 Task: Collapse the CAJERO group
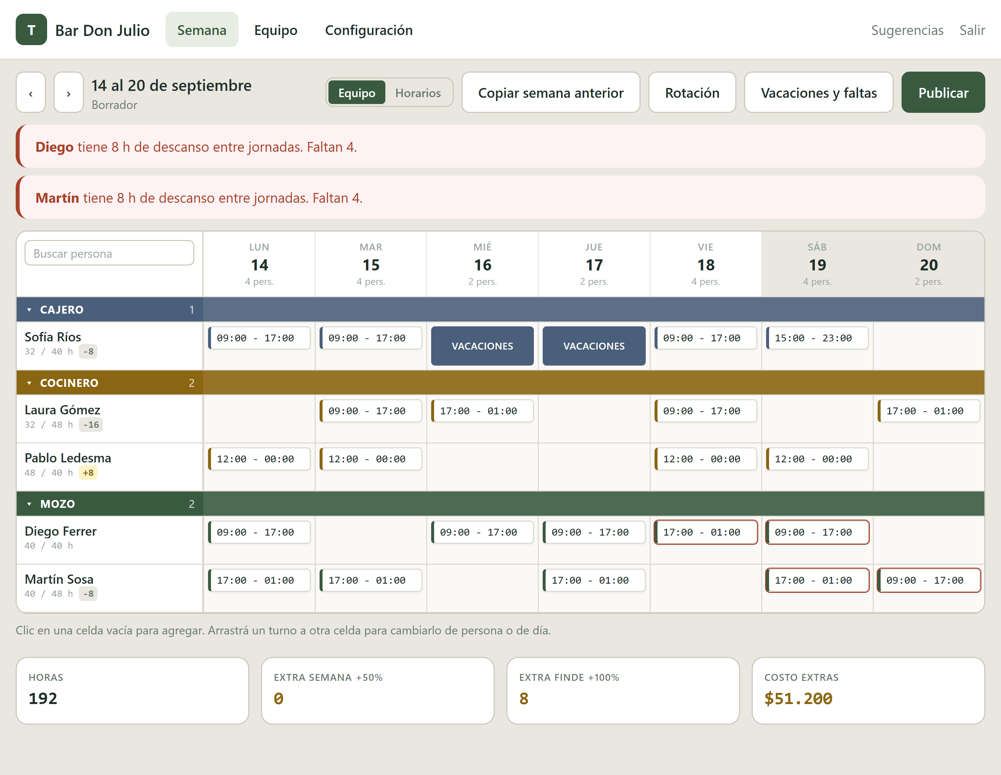click(x=29, y=310)
